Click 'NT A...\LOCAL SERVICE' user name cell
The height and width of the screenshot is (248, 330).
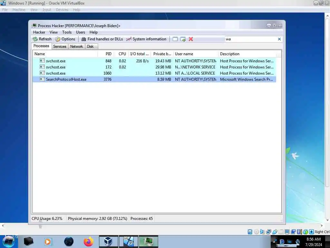tap(195, 73)
